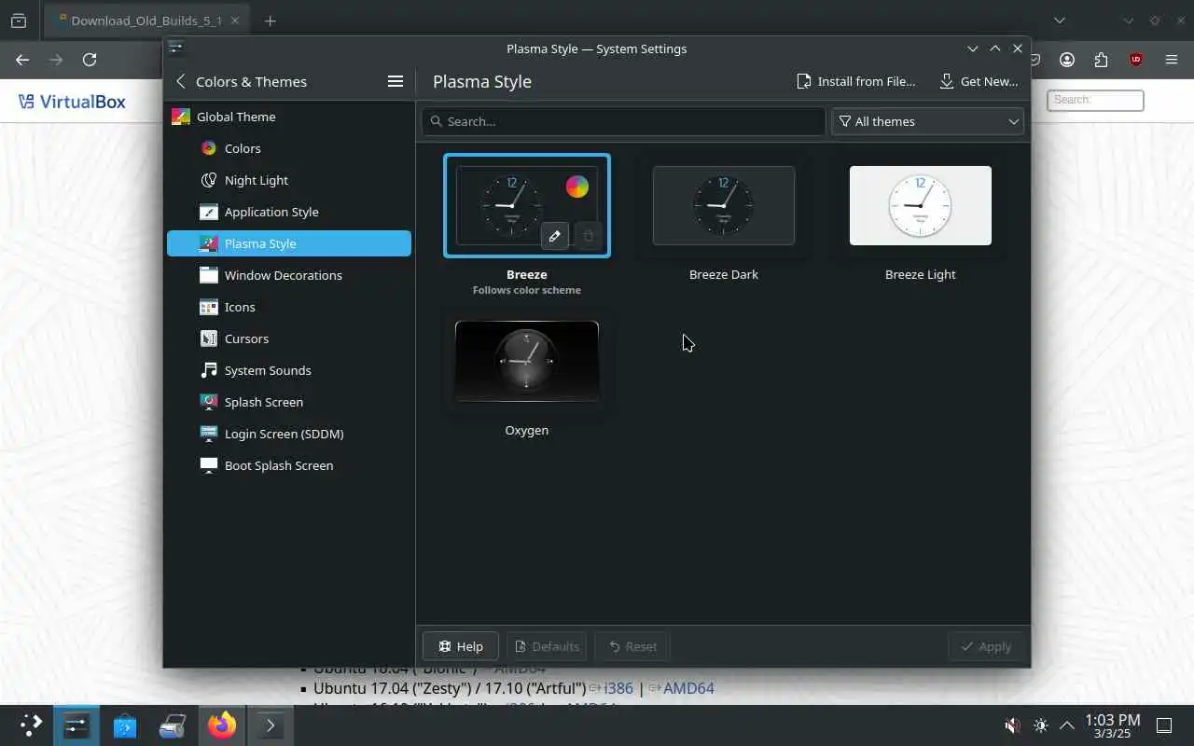Click Install from File button
Viewport: 1194px width, 746px height.
pyautogui.click(x=855, y=81)
